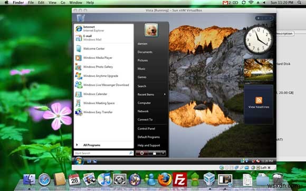The image size is (306, 191).
Task: Click the Vista lock button
Action: click(154, 153)
